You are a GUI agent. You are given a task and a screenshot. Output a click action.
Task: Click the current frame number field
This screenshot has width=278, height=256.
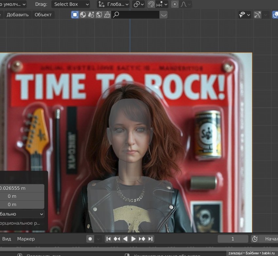pos(233,239)
